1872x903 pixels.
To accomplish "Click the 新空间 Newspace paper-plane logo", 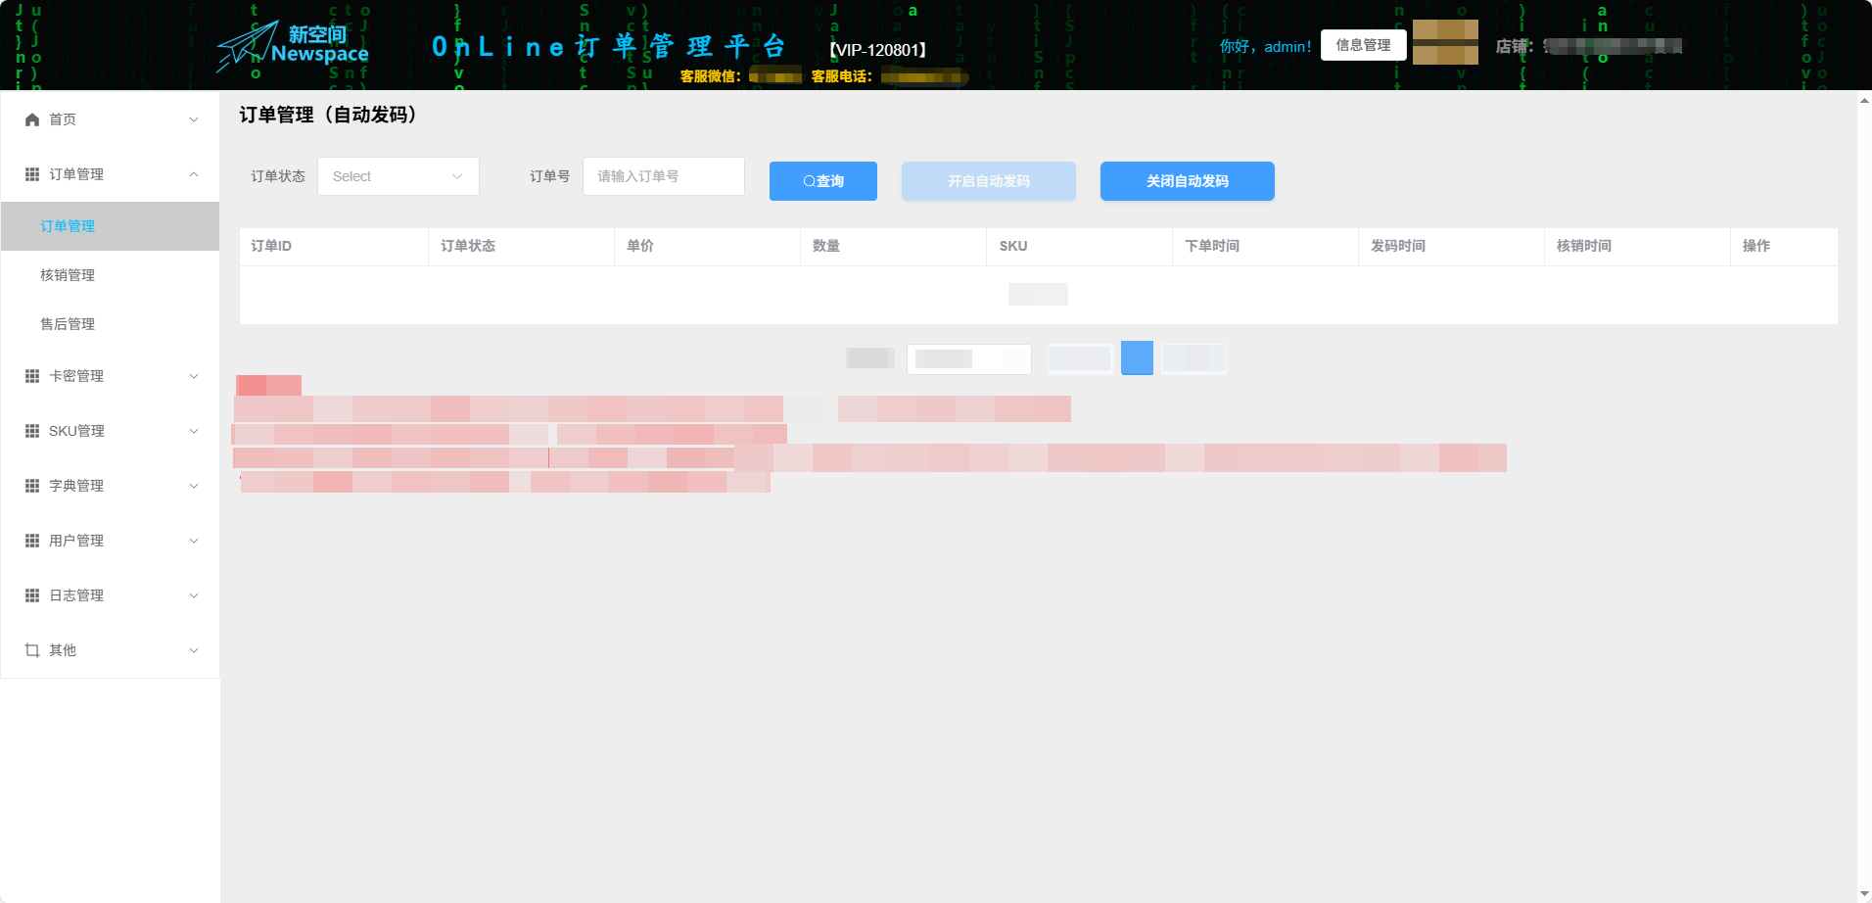I will coord(291,45).
